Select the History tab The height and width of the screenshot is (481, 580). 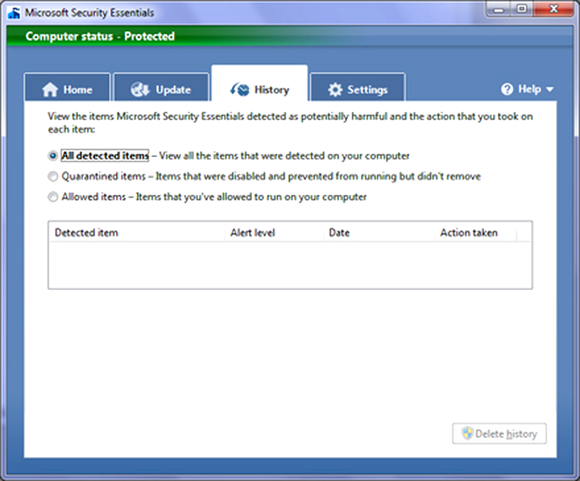tap(259, 84)
